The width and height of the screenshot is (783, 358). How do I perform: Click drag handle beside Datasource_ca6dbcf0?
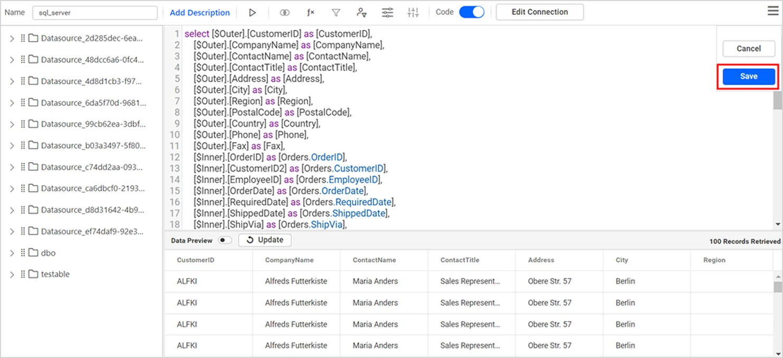(x=23, y=188)
